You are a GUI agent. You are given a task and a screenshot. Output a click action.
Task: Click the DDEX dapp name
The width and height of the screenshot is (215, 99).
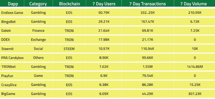pos(5,40)
